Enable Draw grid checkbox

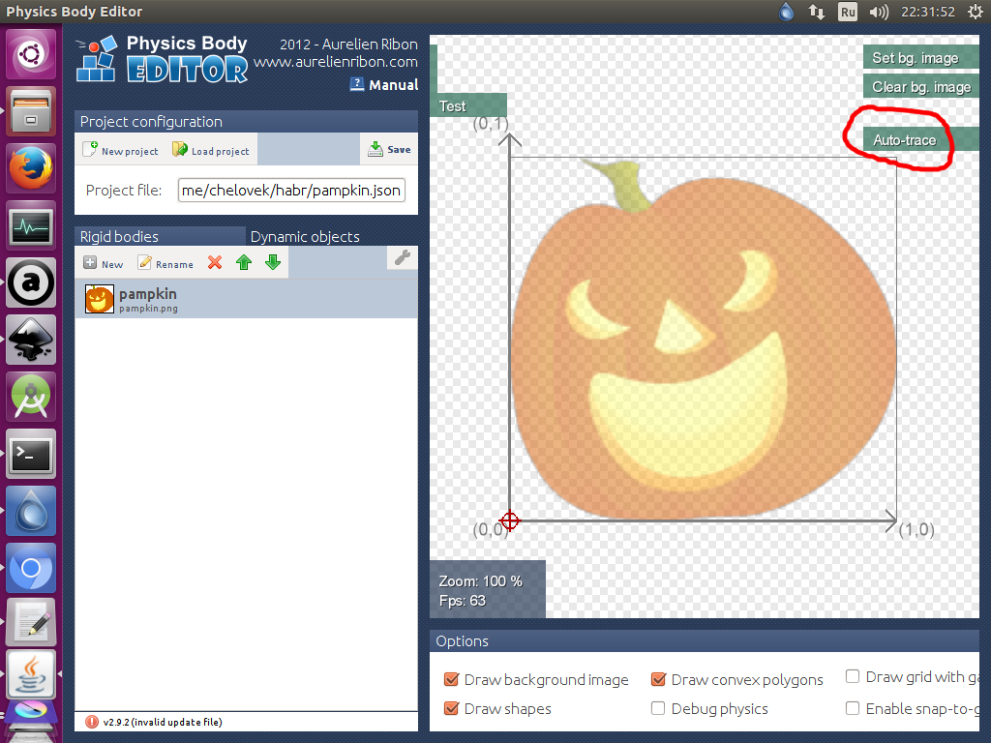coord(853,676)
